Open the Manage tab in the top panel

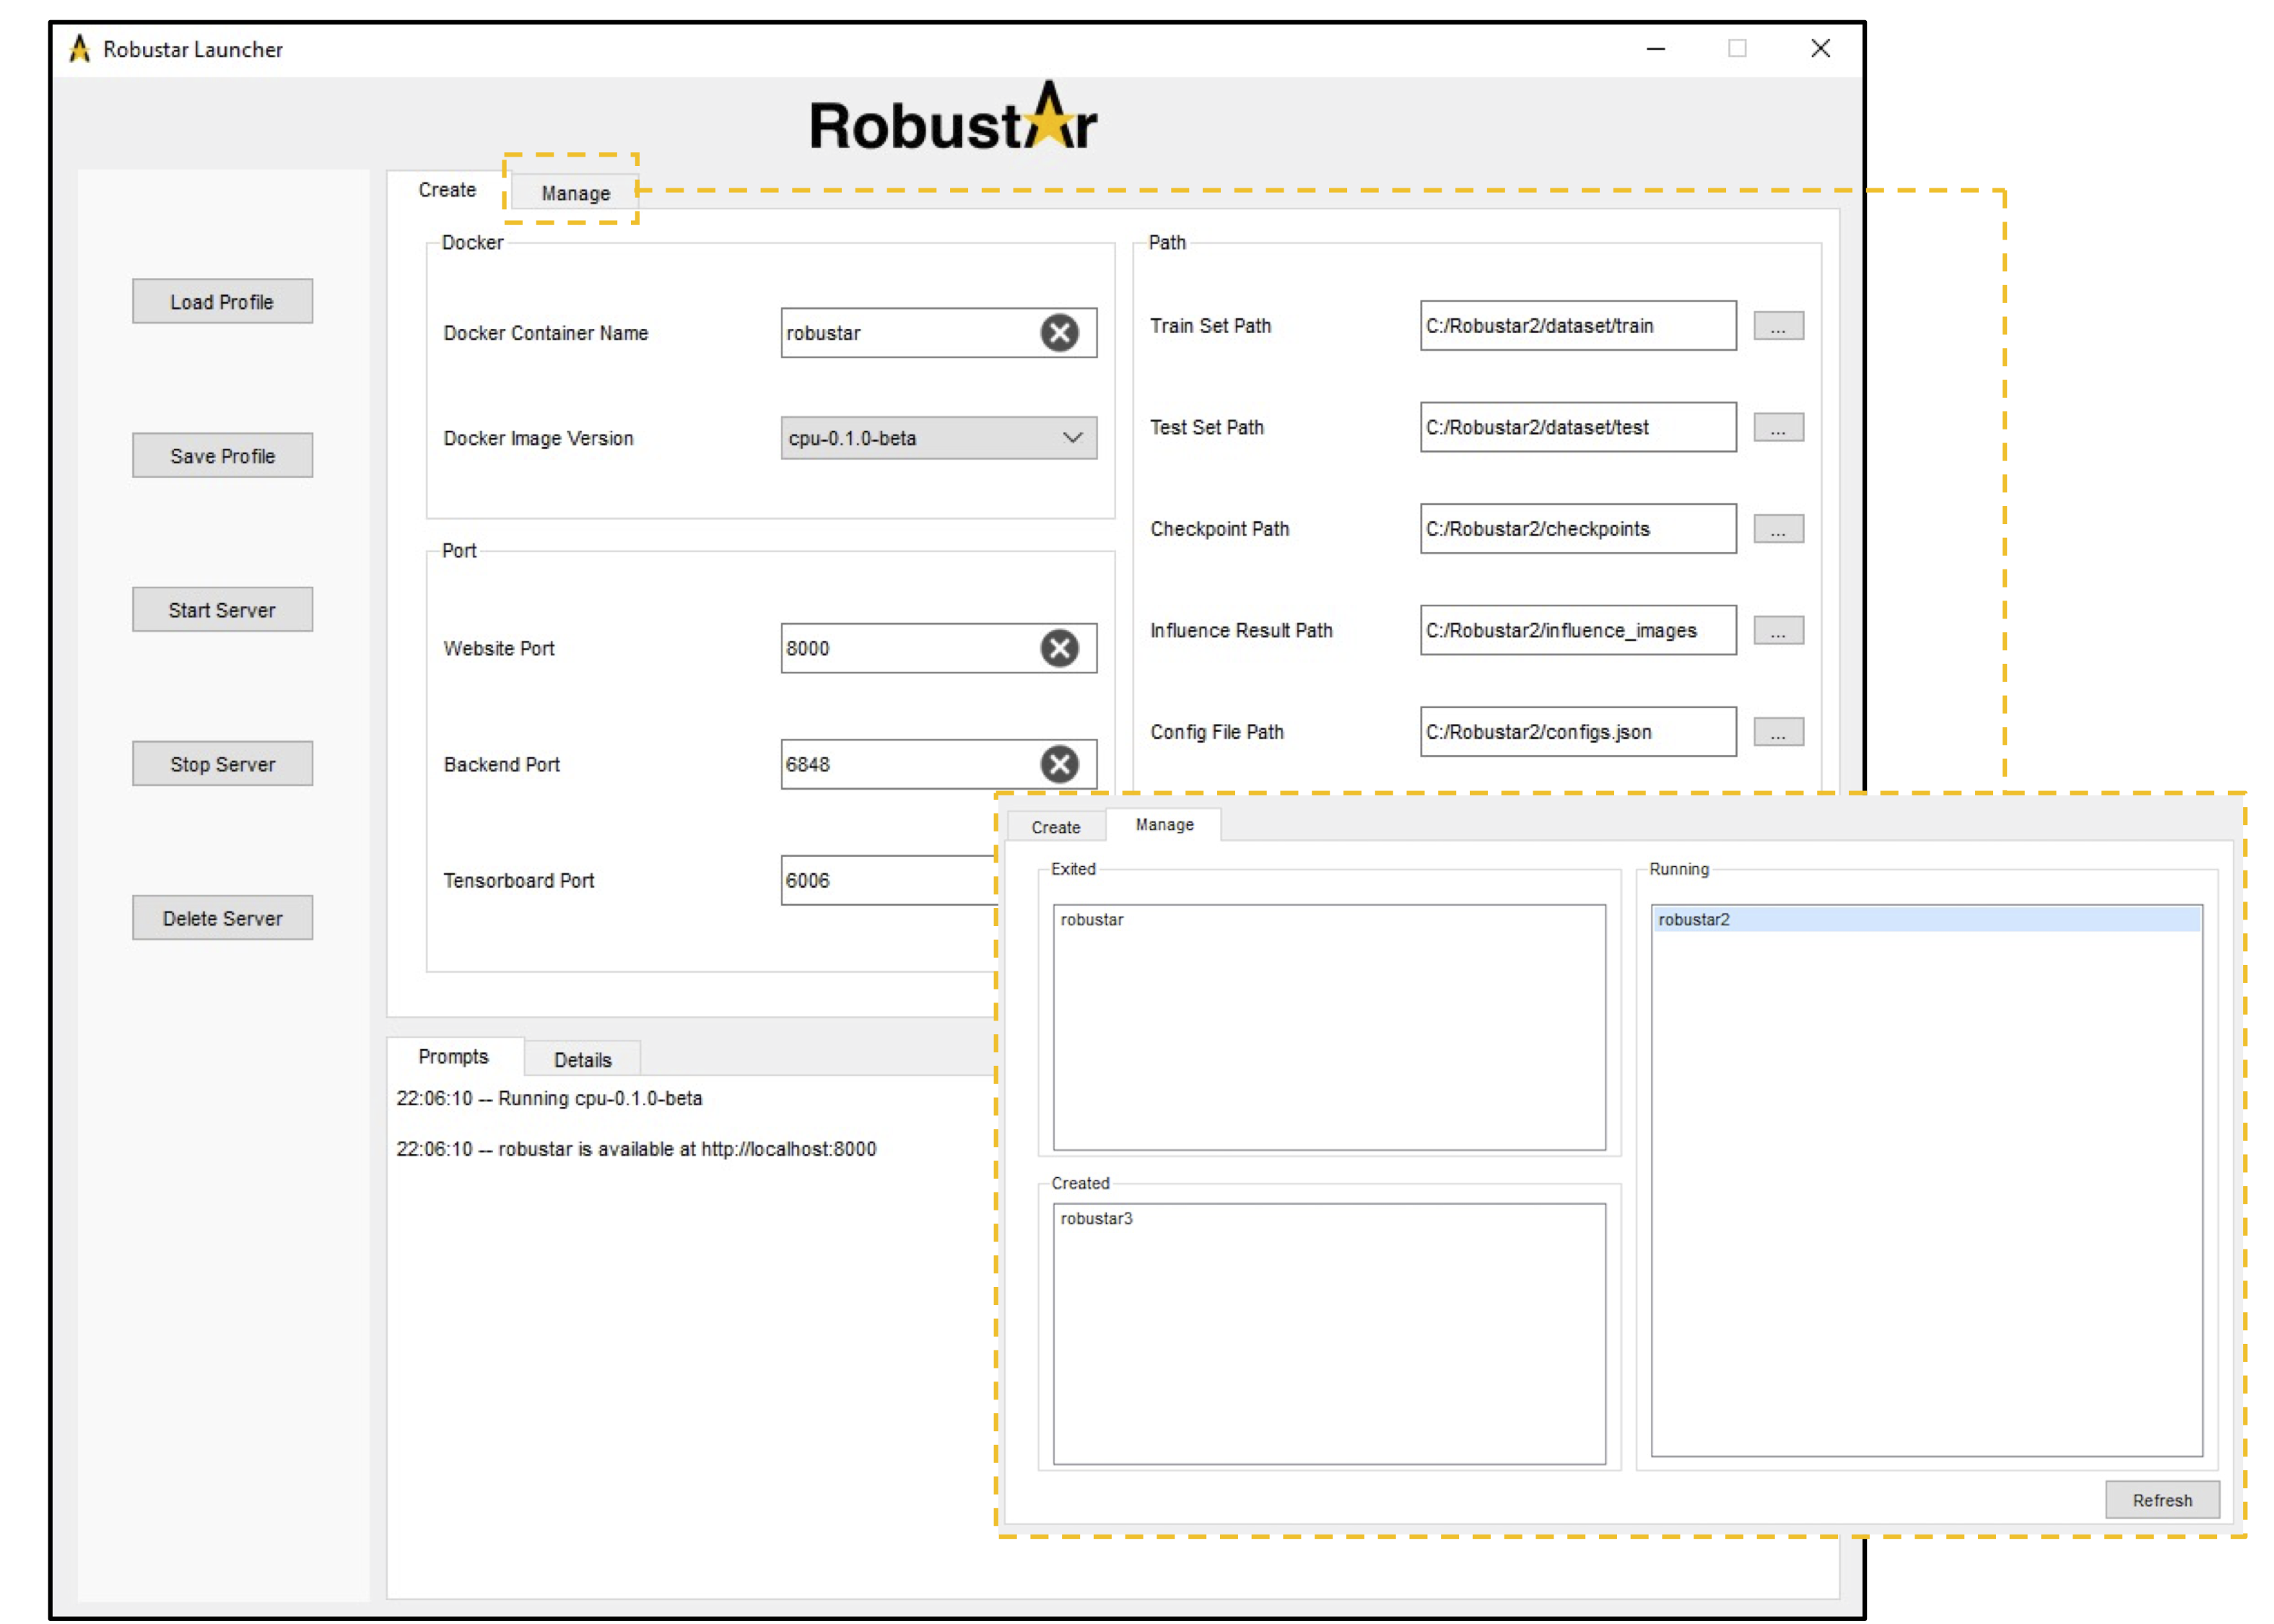575,193
